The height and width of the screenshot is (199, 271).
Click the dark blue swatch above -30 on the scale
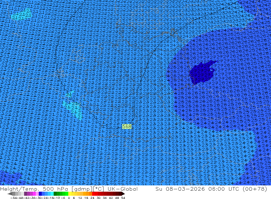click(40, 194)
